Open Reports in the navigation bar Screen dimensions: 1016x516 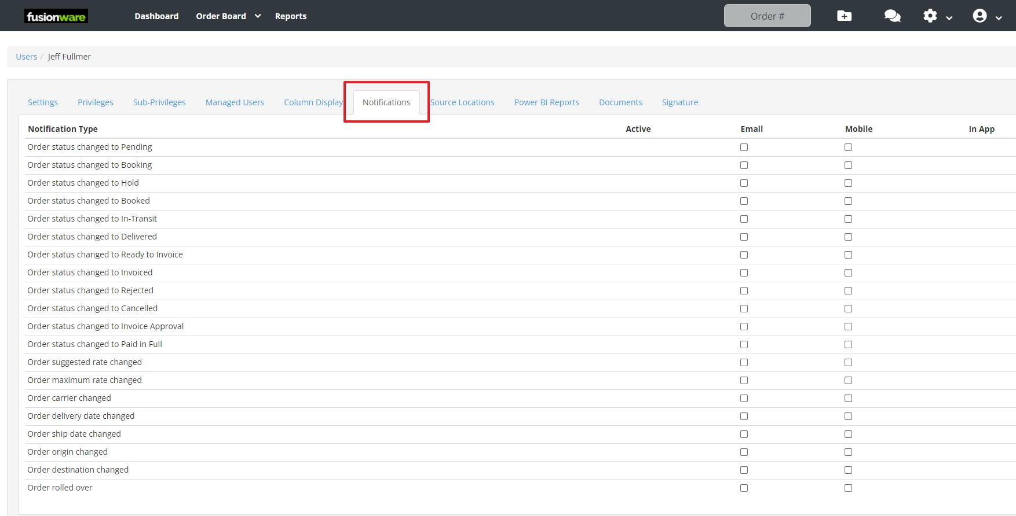tap(290, 16)
